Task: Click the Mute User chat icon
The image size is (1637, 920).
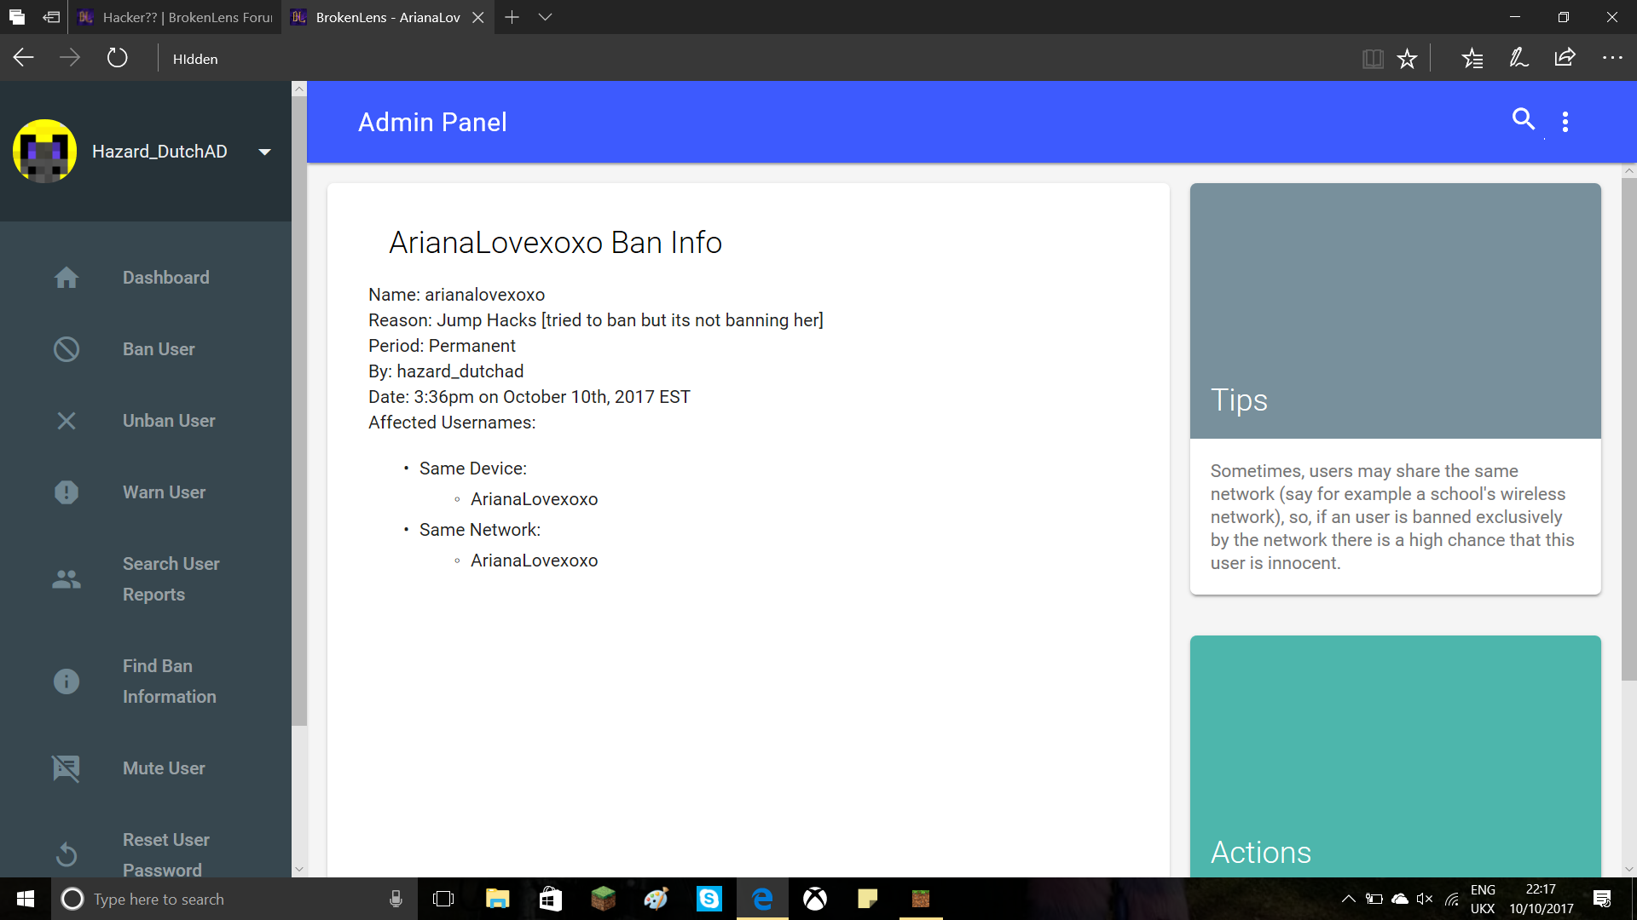Action: point(67,768)
